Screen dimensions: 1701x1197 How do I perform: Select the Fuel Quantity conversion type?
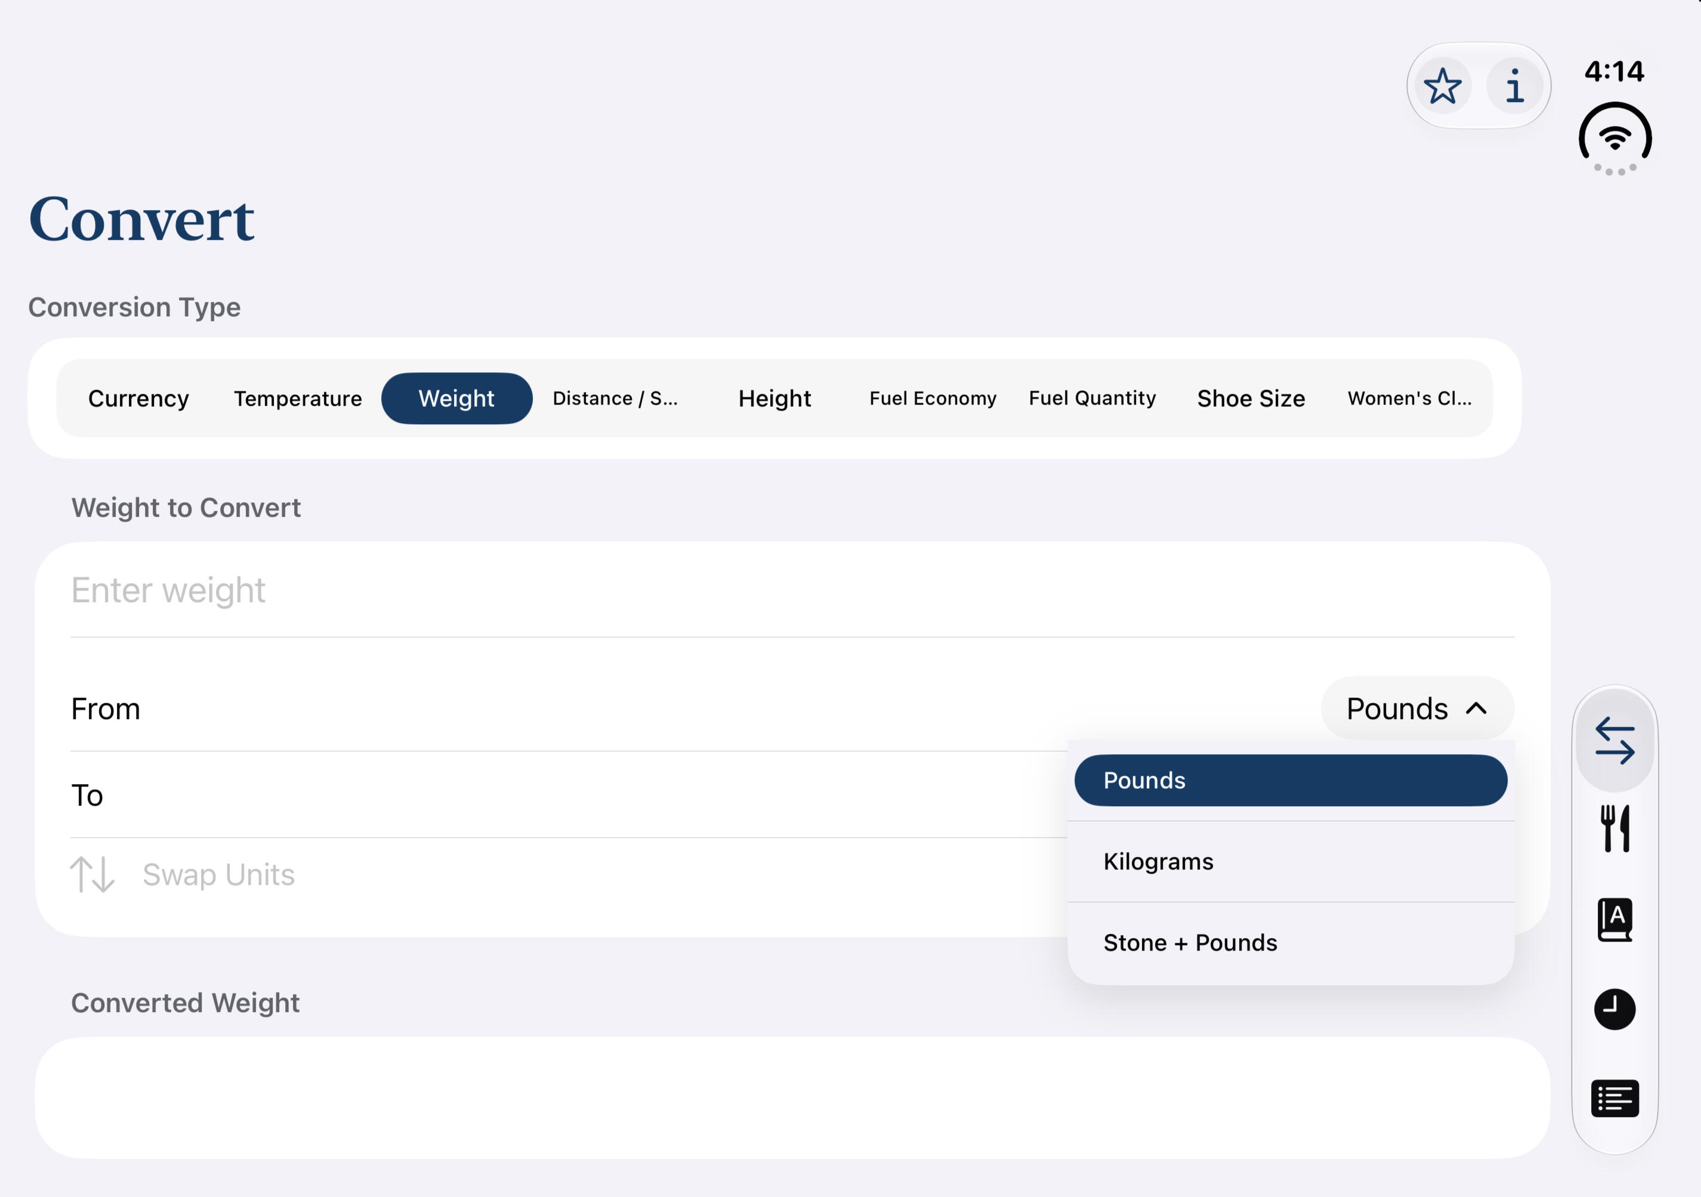click(x=1092, y=399)
